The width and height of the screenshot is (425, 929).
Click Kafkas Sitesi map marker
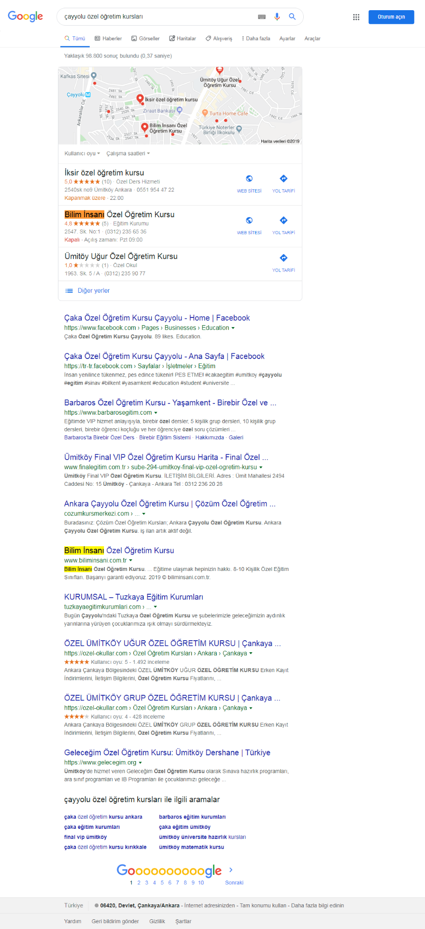point(94,76)
